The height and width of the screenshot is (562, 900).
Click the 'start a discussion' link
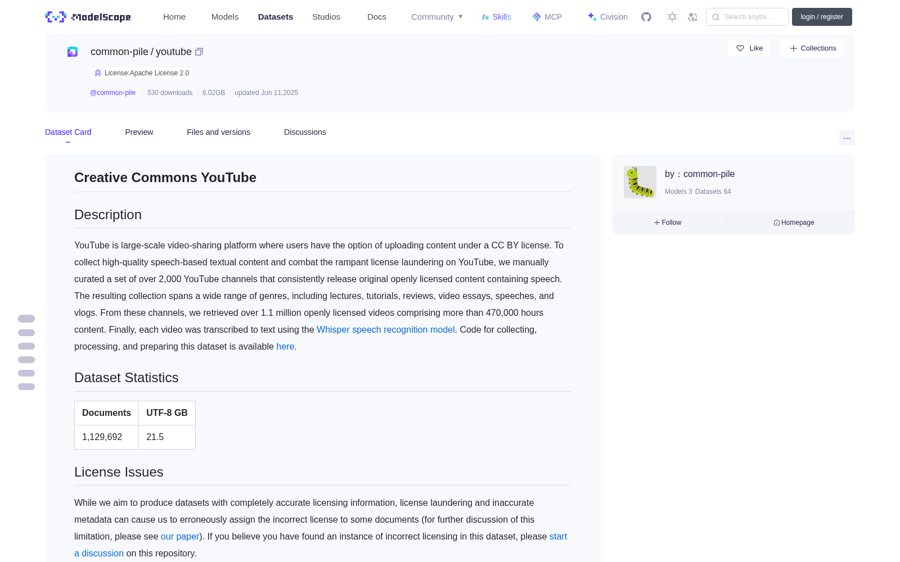[558, 537]
